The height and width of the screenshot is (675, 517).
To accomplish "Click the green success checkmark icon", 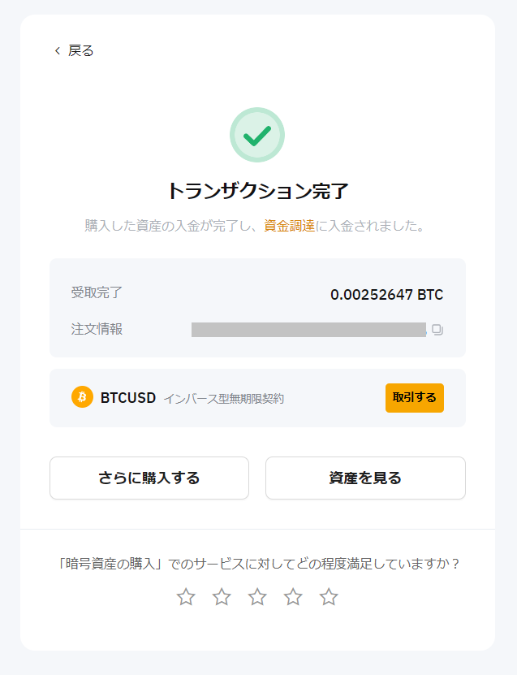I will tap(257, 136).
